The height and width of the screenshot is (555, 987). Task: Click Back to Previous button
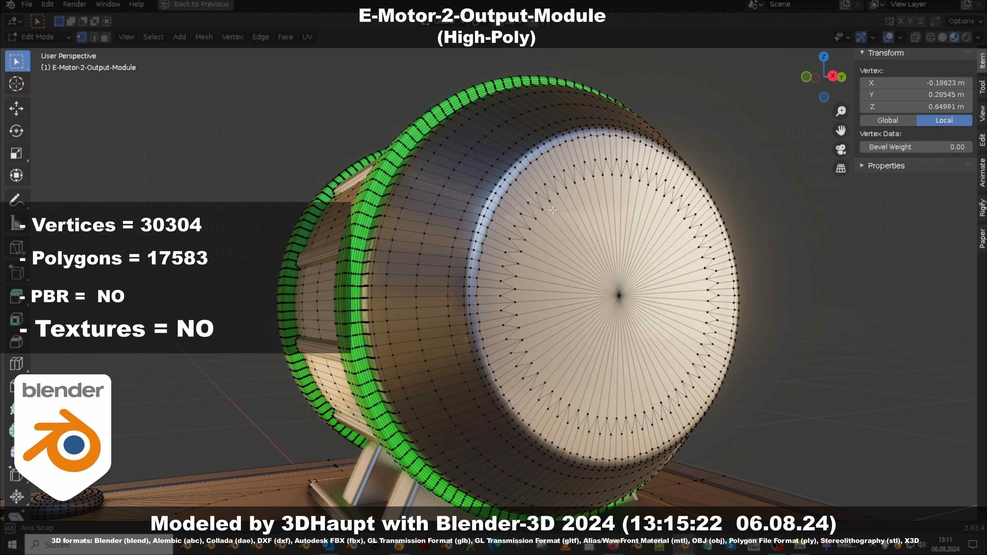point(195,5)
